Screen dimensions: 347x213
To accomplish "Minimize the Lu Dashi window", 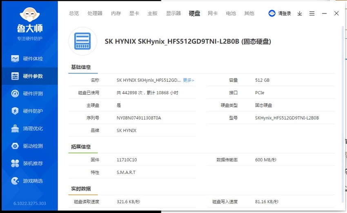I will [324, 13].
